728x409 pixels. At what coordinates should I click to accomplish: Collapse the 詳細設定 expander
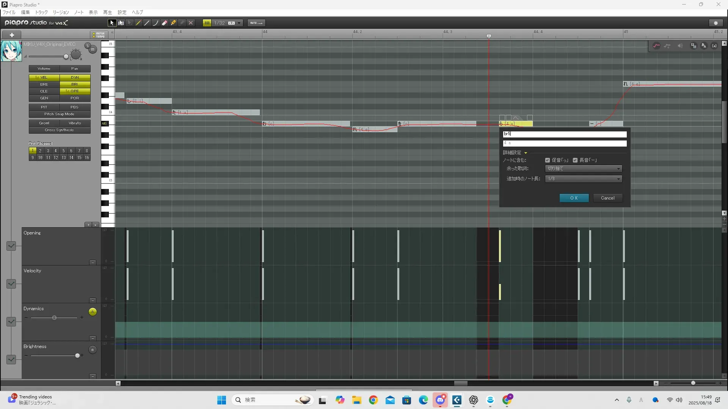pyautogui.click(x=526, y=153)
